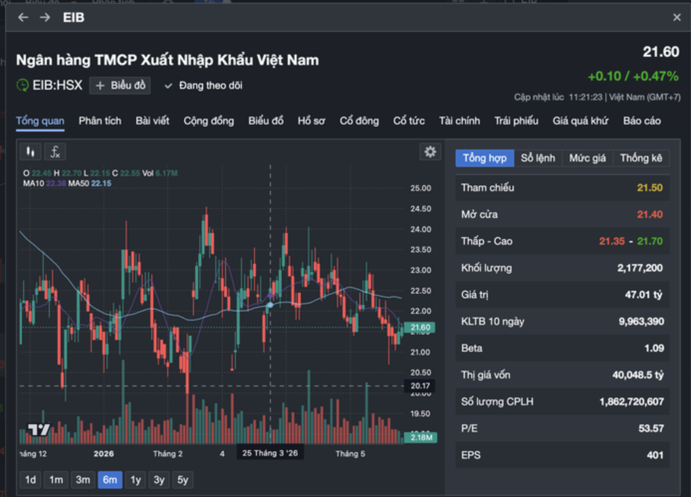Set chart range to 3m
Viewport: 691px width, 497px height.
(x=83, y=480)
